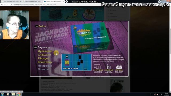The width and height of the screenshot is (171, 96).
Task: Click Выйти to exit the game
Action: tap(42, 26)
